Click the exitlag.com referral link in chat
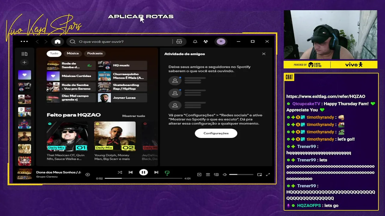Screen dimensions: 385x216 (x=326, y=96)
